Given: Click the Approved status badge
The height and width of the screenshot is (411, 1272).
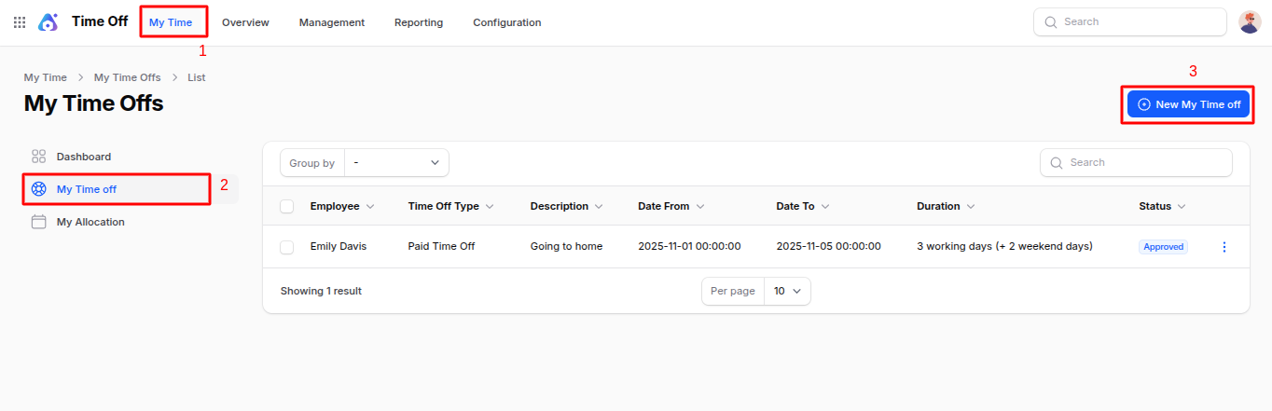Looking at the screenshot, I should (1163, 247).
